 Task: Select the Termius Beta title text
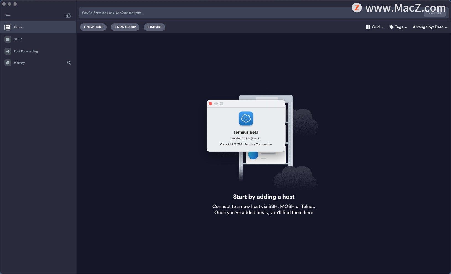[246, 132]
